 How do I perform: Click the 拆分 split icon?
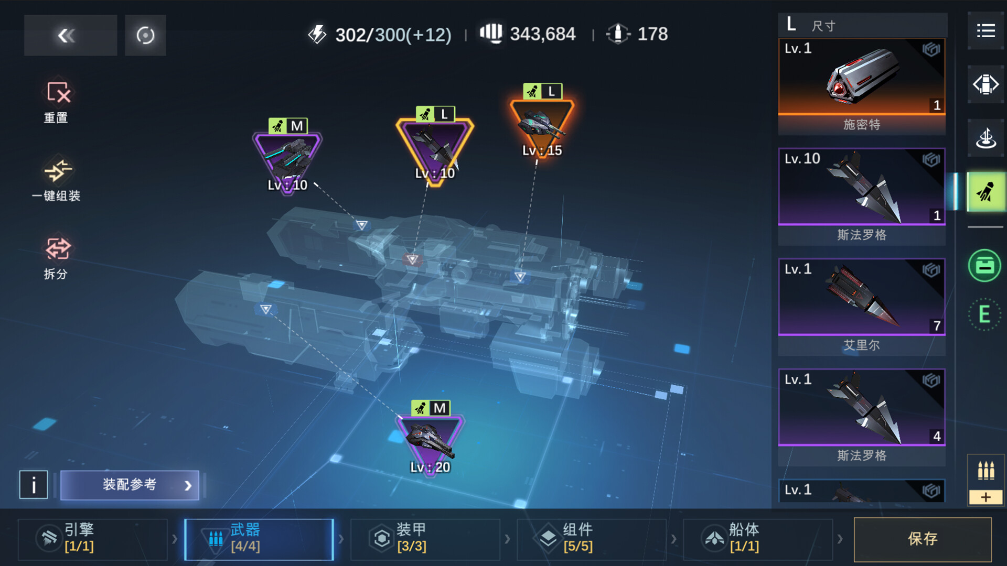[x=57, y=248]
